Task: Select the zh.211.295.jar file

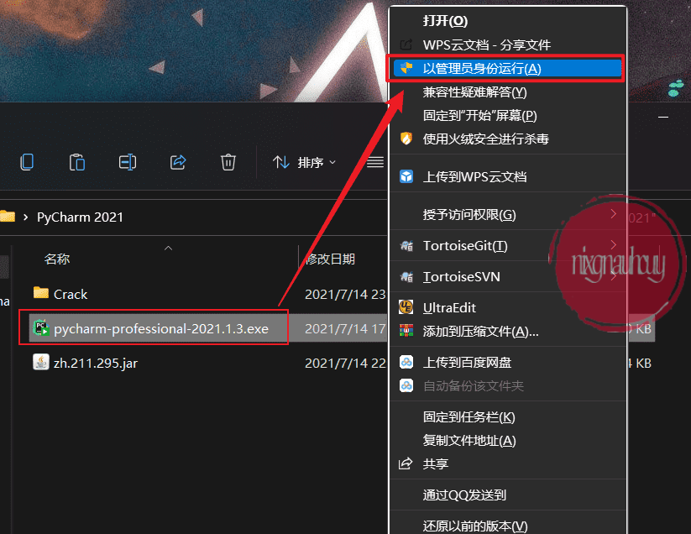Action: click(x=96, y=363)
